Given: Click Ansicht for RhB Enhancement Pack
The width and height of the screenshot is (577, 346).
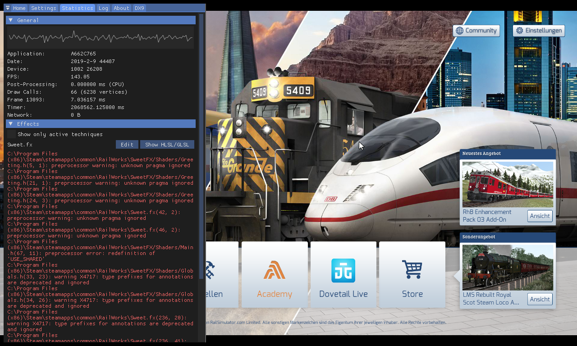Looking at the screenshot, I should (x=540, y=216).
